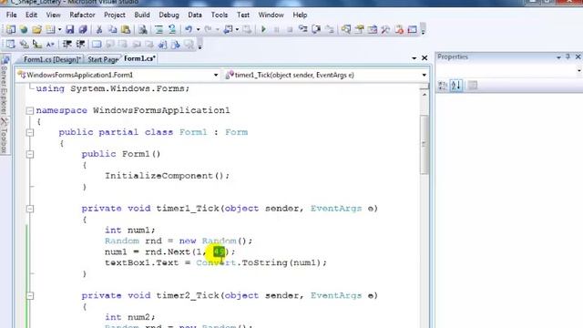Uncomment the selected lines icon
Screen dimensions: 583x328
(172, 29)
